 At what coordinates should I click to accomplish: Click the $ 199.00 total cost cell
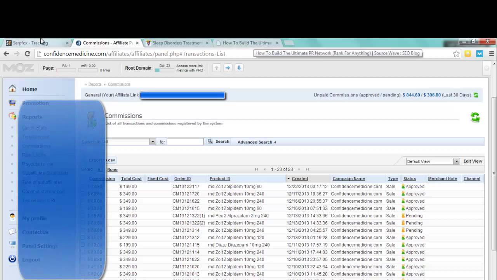tap(128, 245)
